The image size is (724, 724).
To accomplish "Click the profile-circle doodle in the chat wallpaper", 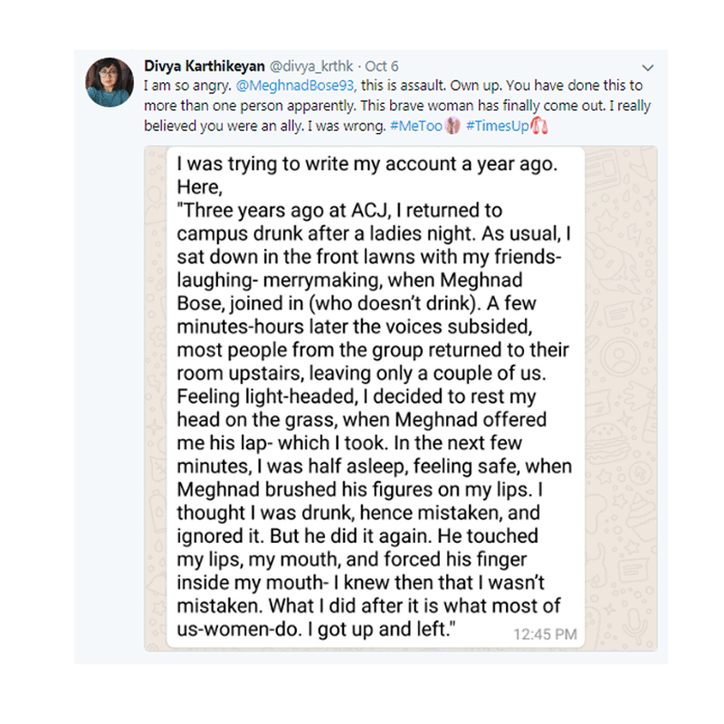I will point(620,357).
